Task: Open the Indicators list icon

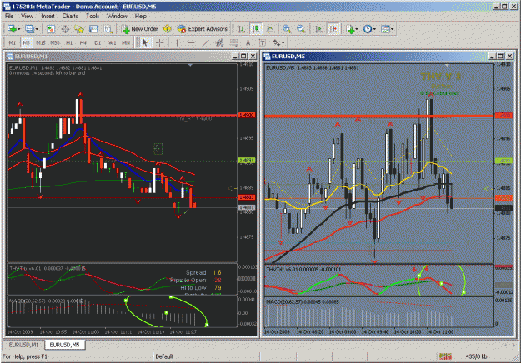Action: [x=350, y=29]
